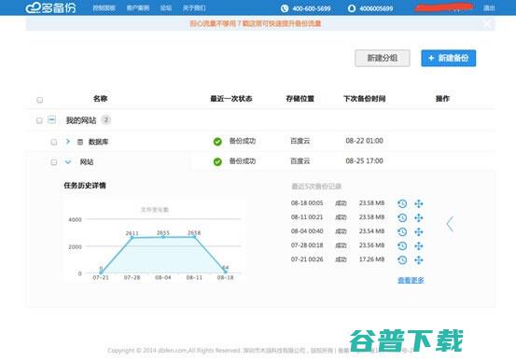Screen dimensions: 516x361
Task: Collapse the 网站 task details
Action: tap(68, 162)
